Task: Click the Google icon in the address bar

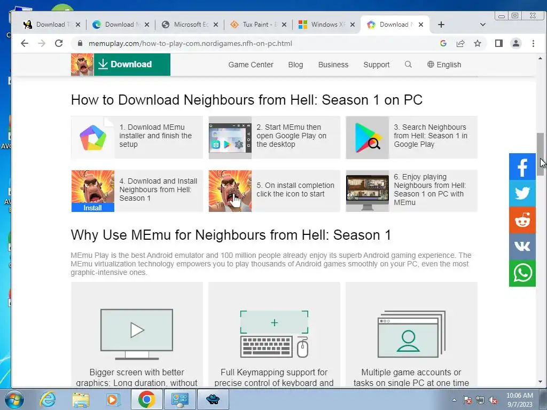Action: 443,43
